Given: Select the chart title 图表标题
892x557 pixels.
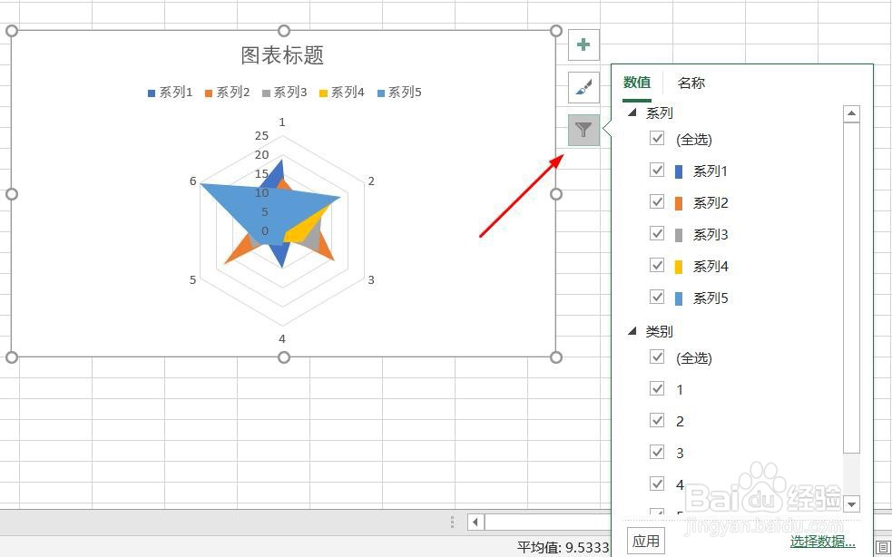Looking at the screenshot, I should [x=283, y=55].
